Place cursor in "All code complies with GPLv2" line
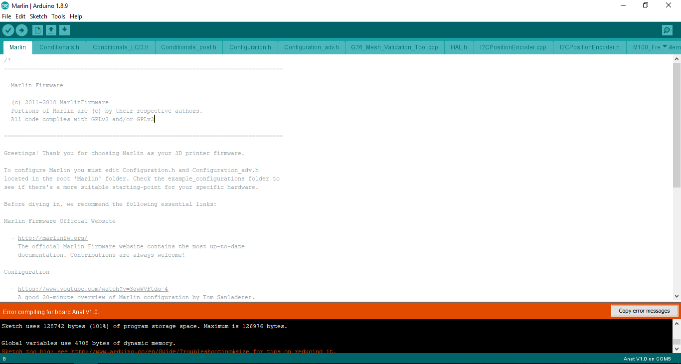 (x=83, y=119)
